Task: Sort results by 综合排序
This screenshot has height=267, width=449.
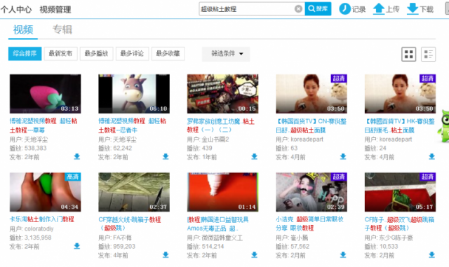Action: point(25,53)
